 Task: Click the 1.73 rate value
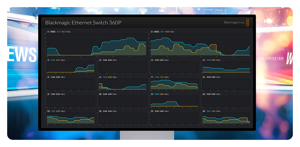pos(162,77)
